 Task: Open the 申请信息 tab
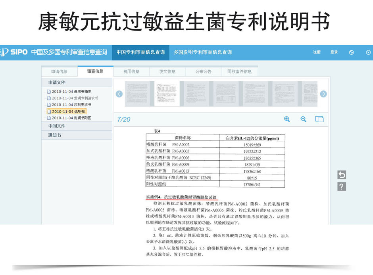pyautogui.click(x=59, y=71)
